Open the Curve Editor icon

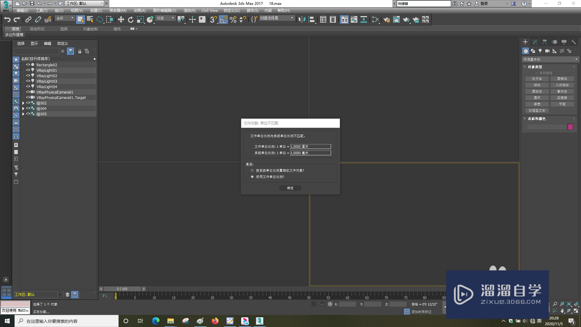[354, 20]
